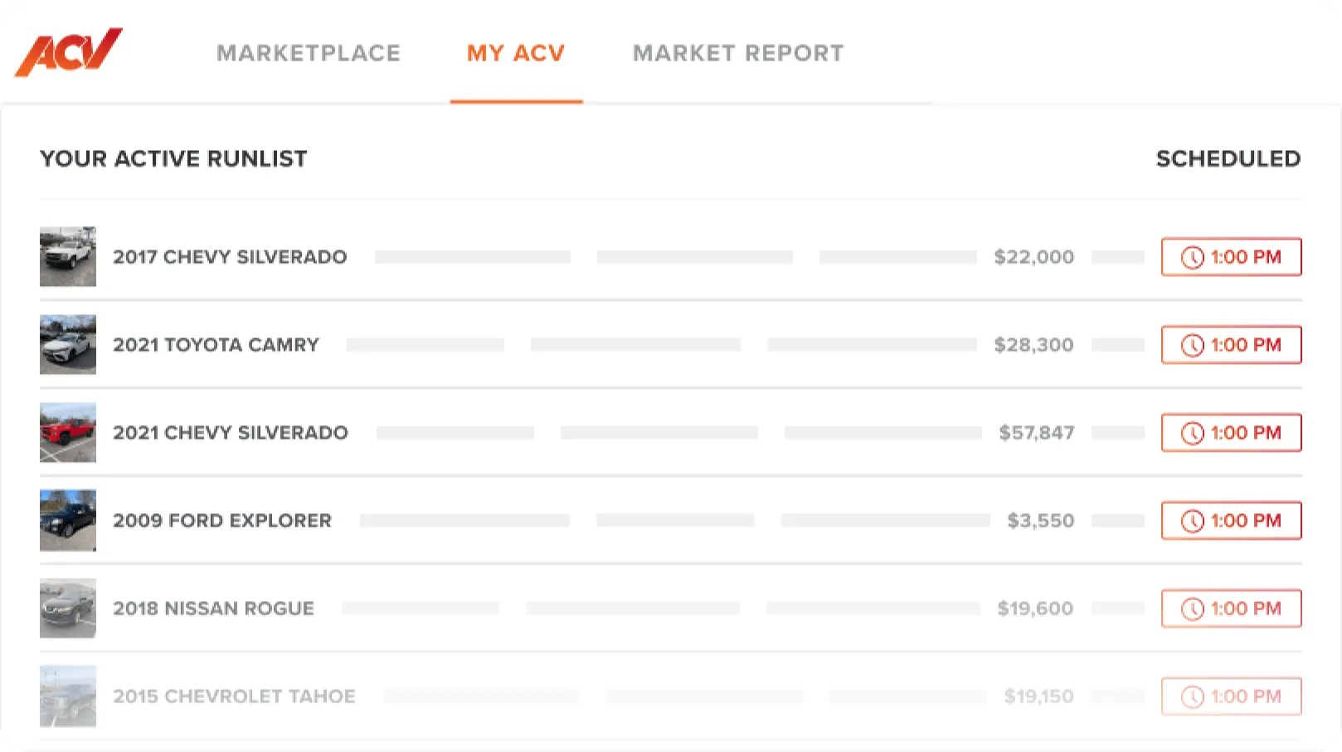The height and width of the screenshot is (752, 1342).
Task: Select the MY ACV tab
Action: click(x=515, y=53)
